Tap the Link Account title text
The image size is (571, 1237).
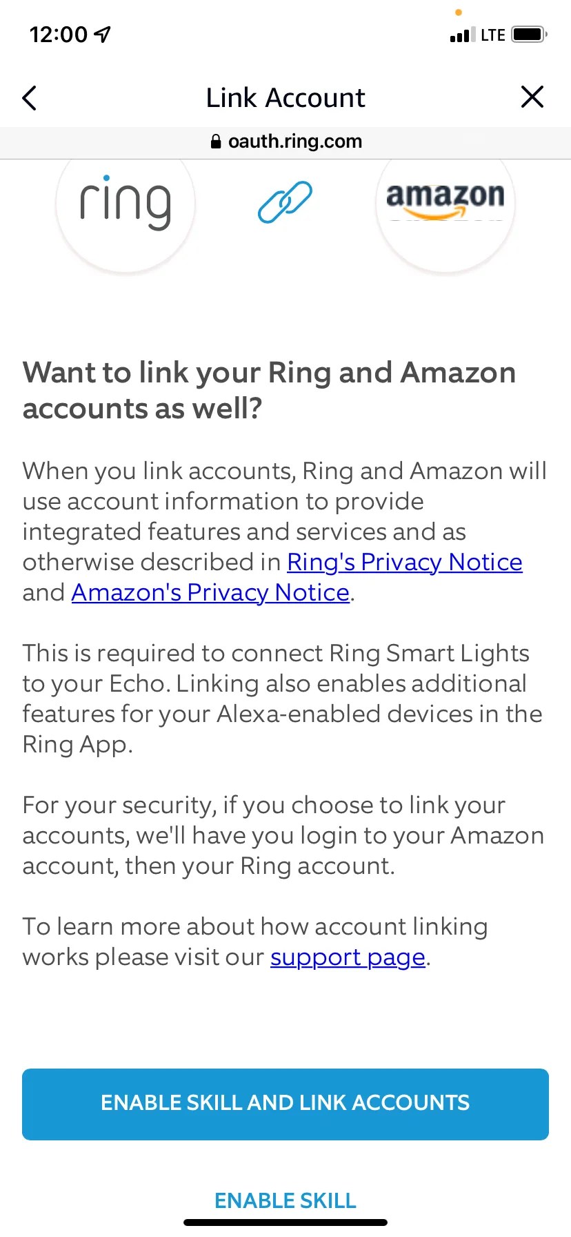click(285, 97)
